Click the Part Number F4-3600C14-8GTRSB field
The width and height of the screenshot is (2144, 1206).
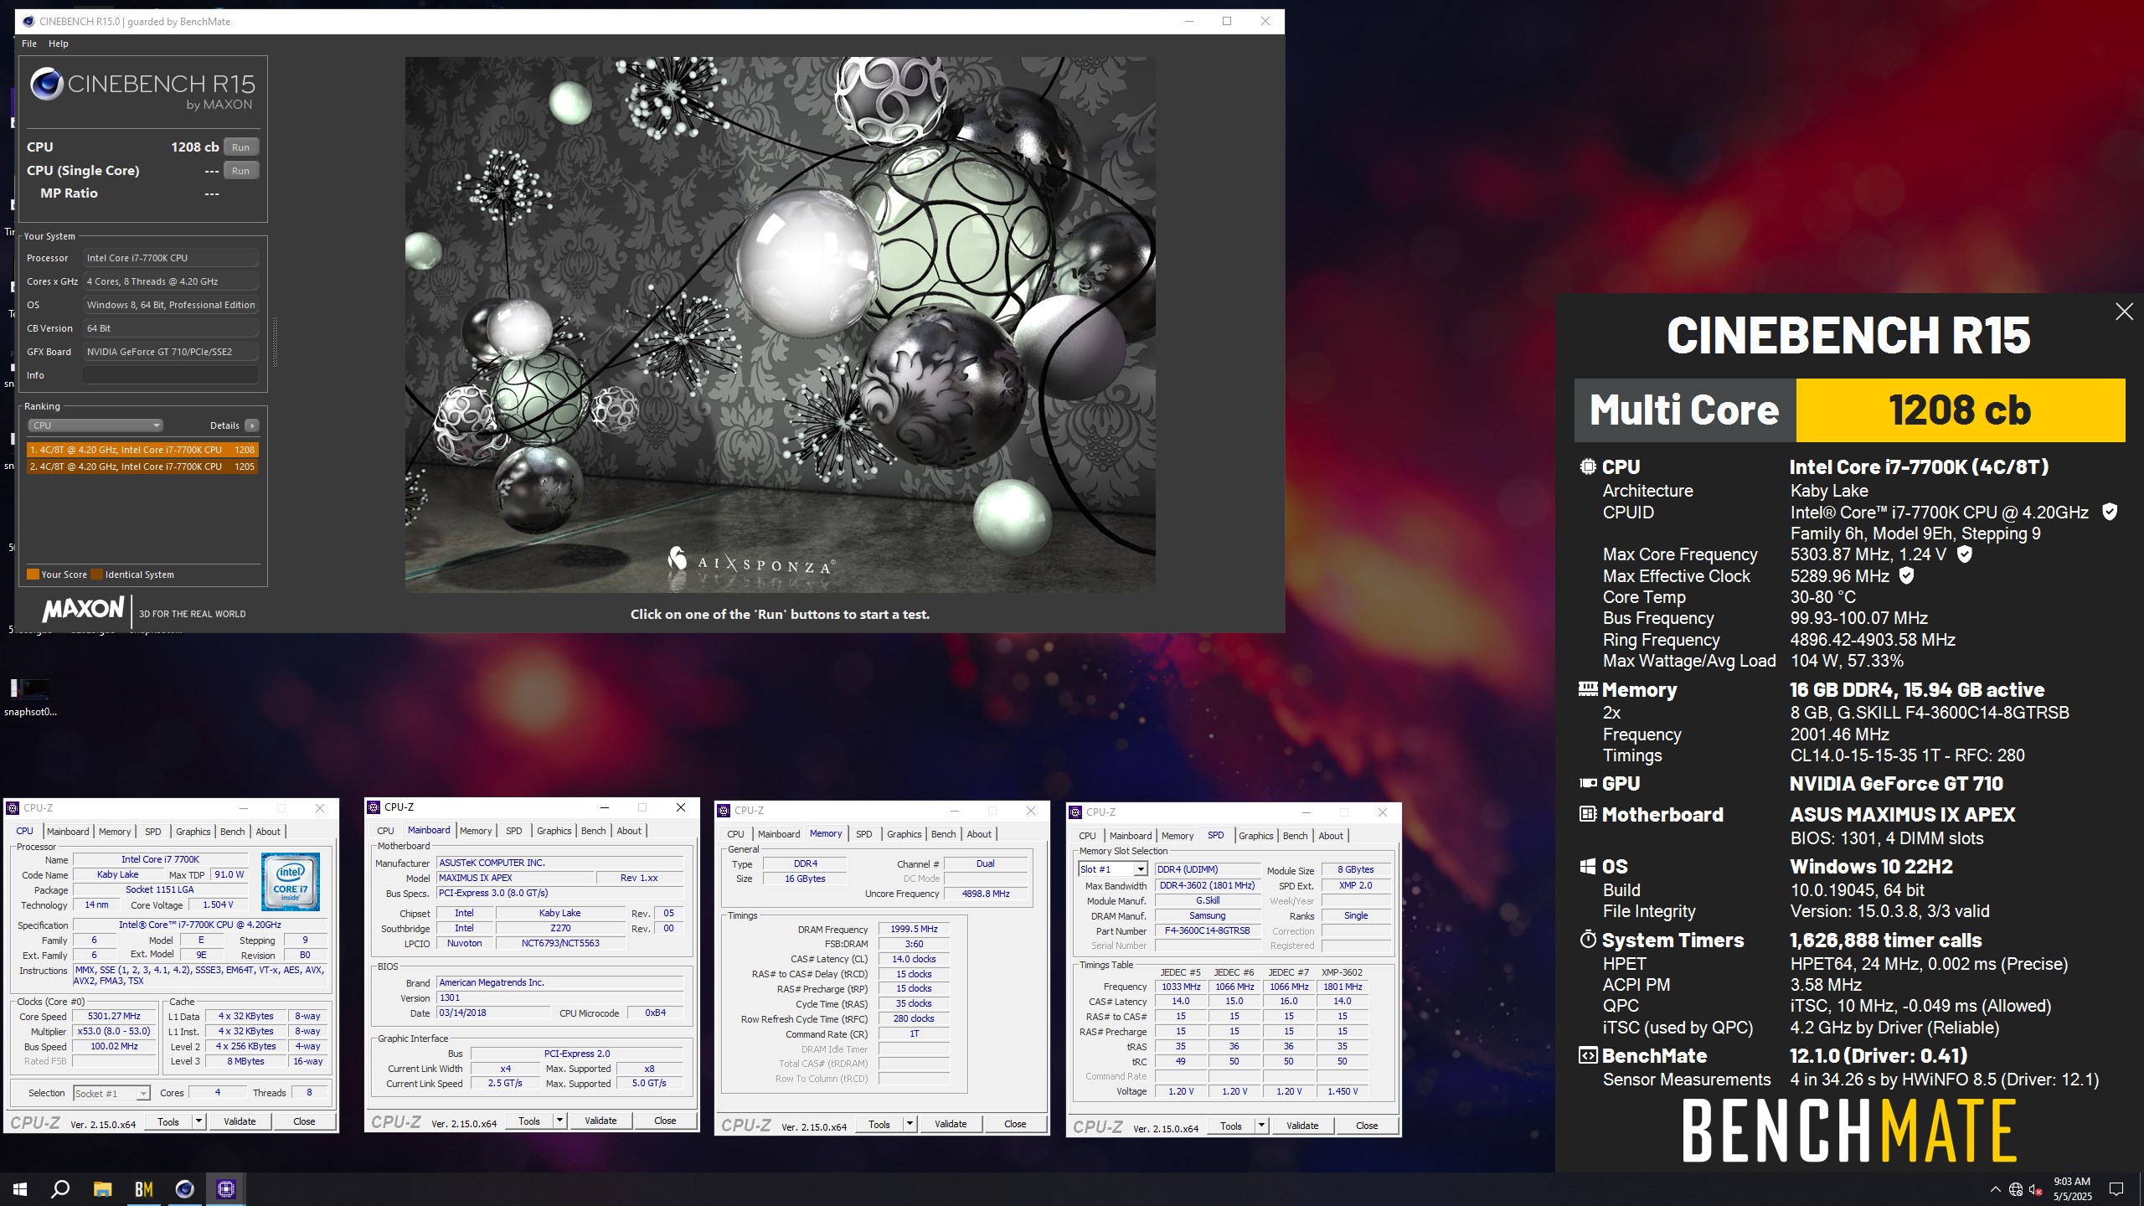click(1208, 930)
